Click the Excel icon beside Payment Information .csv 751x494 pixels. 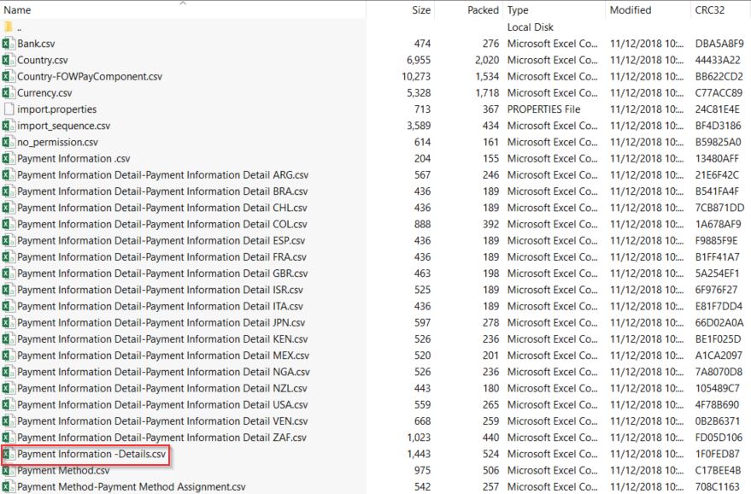(9, 159)
